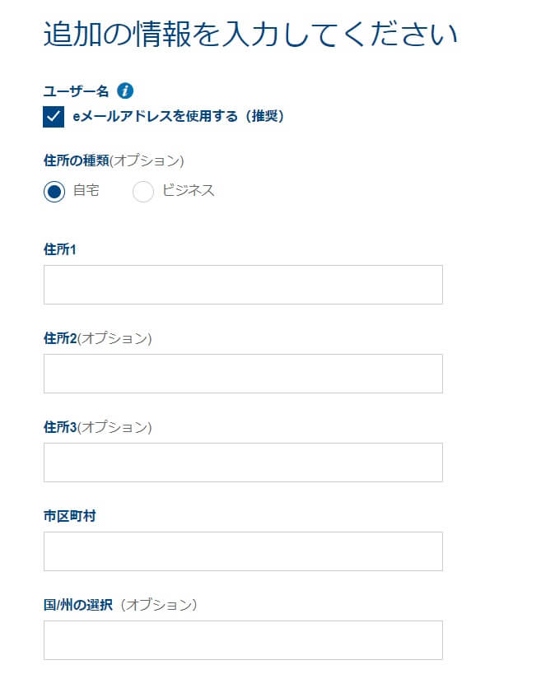The height and width of the screenshot is (674, 541).
Task: Click the 市区町村 text field
Action: [x=243, y=551]
